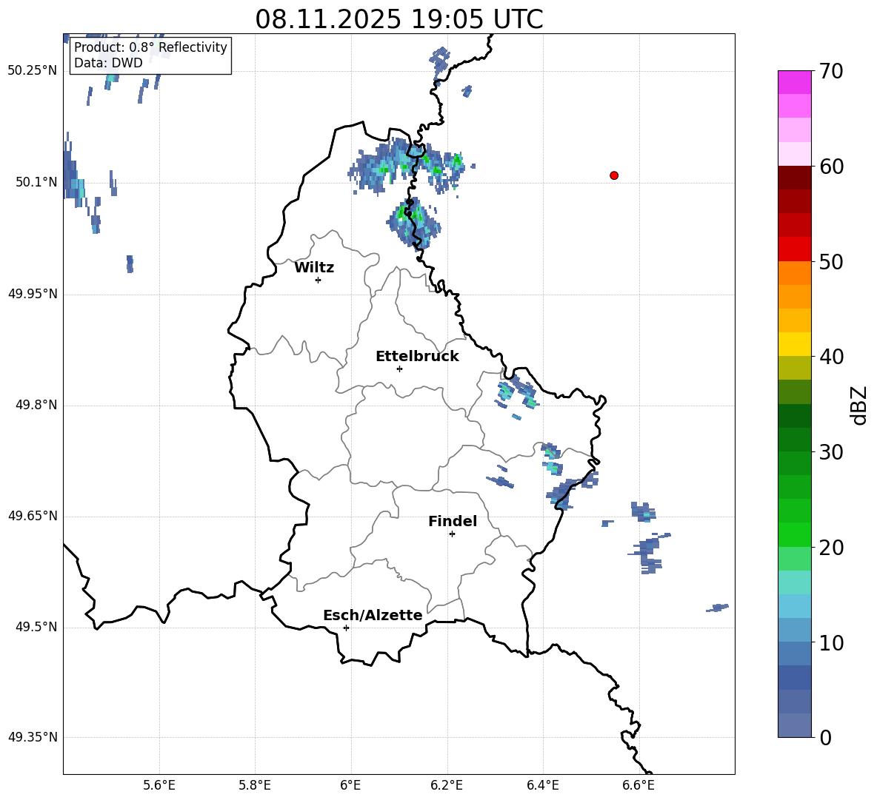Click the dark red colorbar segment just below 60
Screen dimensions: 877x800
tap(795, 178)
